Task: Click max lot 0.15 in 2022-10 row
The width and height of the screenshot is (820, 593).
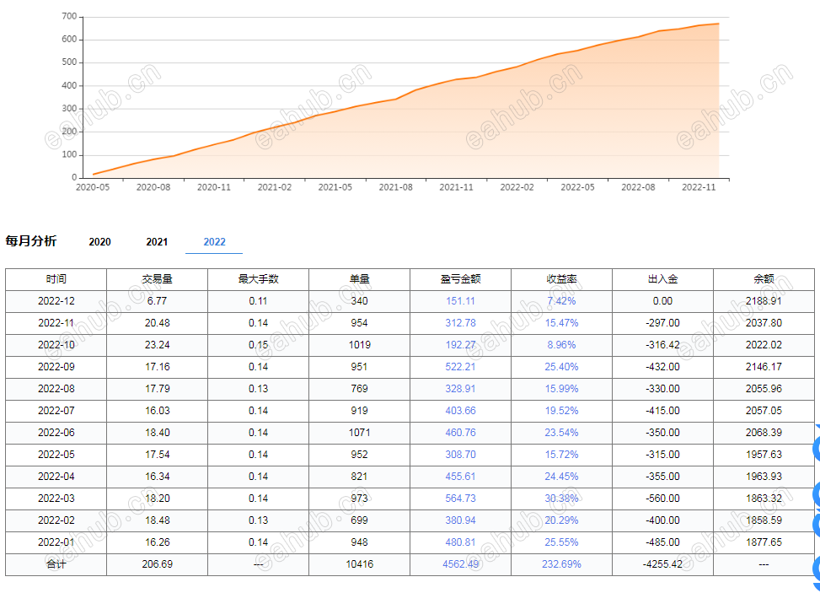Action: 259,345
